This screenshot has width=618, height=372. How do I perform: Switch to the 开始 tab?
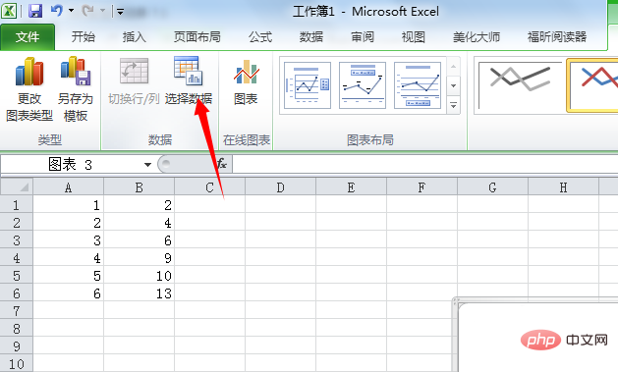click(83, 37)
